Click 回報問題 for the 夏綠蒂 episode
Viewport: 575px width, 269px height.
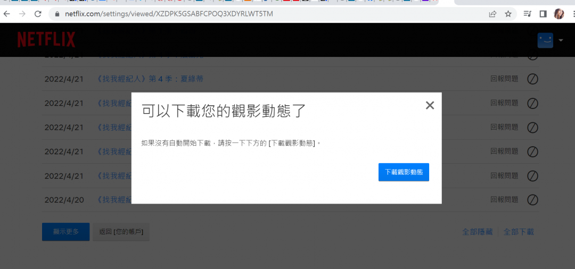click(504, 79)
